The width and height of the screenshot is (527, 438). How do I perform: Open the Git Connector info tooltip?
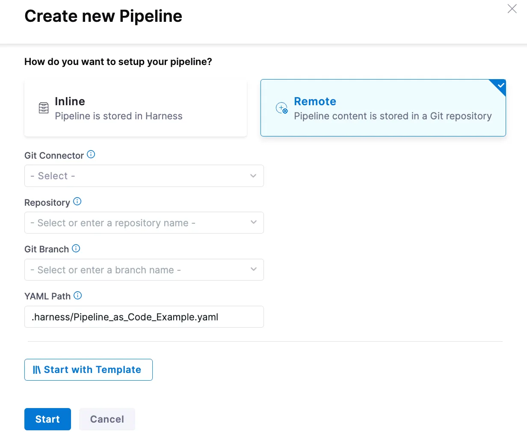(x=91, y=154)
